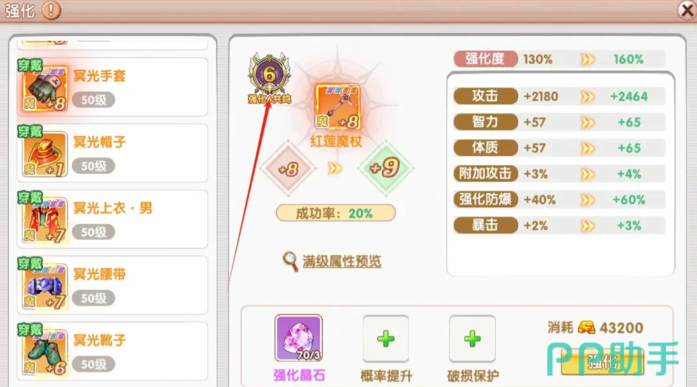Select the 强化晶石 crystal material icon
This screenshot has width=697, height=387.
pos(299,338)
